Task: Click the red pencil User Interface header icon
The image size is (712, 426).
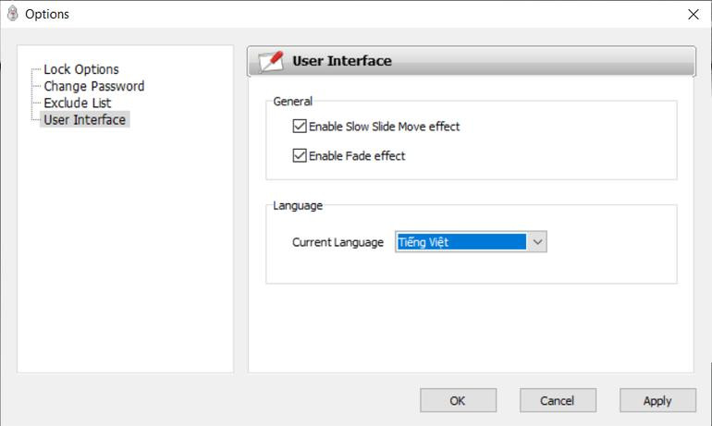Action: pyautogui.click(x=271, y=61)
